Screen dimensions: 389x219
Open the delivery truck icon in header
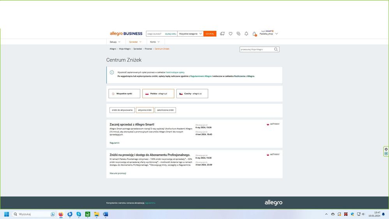point(222,34)
